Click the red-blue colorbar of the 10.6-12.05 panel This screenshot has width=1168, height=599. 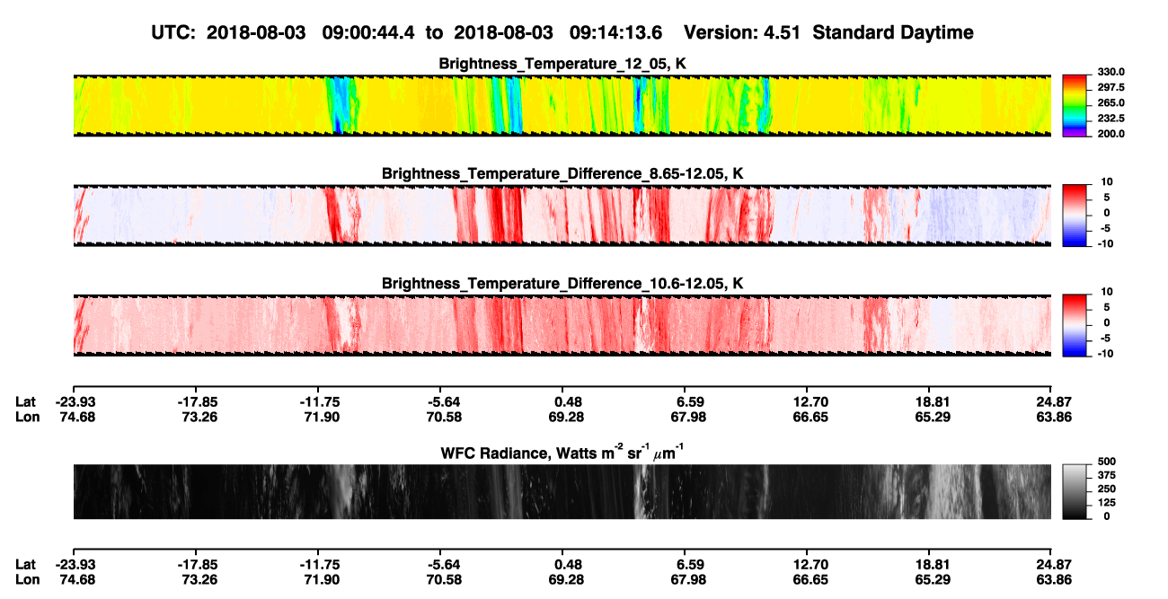(1075, 325)
